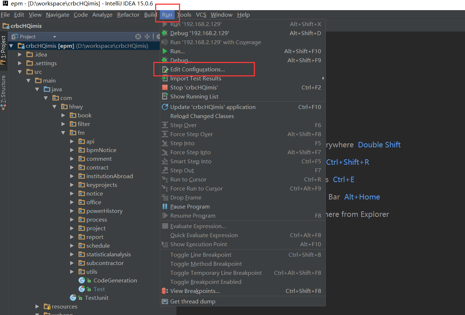
Task: Expand the bpmNotice package
Action: pyautogui.click(x=72, y=150)
